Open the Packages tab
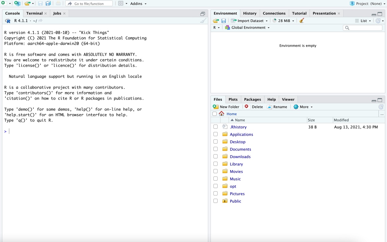The height and width of the screenshot is (242, 387). coord(252,99)
